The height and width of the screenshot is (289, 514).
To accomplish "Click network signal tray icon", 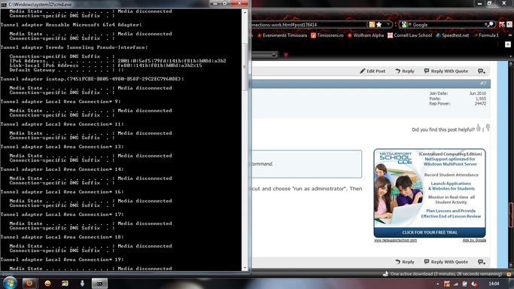I will [x=455, y=284].
